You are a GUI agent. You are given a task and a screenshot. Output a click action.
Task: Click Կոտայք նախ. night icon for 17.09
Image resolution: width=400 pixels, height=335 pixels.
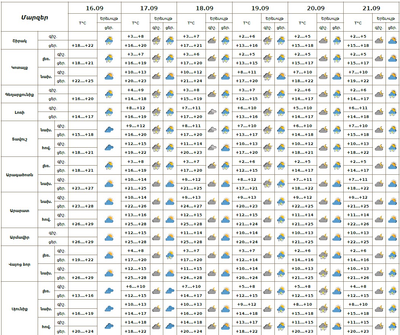[156, 76]
